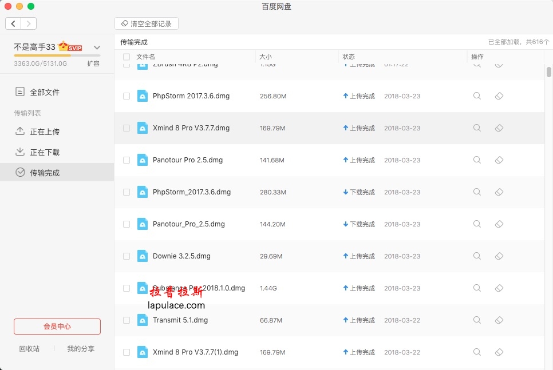Toggle the select-all checkbox in header
This screenshot has width=553, height=370.
[x=127, y=57]
